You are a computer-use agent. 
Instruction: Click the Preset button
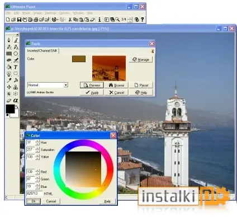click(141, 85)
